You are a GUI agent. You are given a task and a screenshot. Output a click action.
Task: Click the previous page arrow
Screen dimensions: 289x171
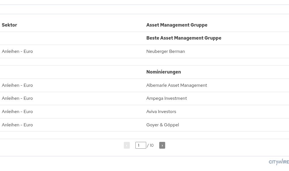point(127,145)
